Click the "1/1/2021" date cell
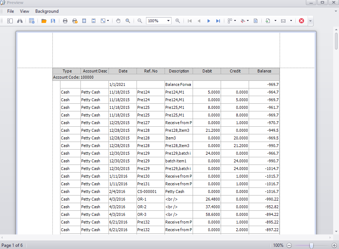Viewport: 339px width, 249px height. pyautogui.click(x=123, y=84)
